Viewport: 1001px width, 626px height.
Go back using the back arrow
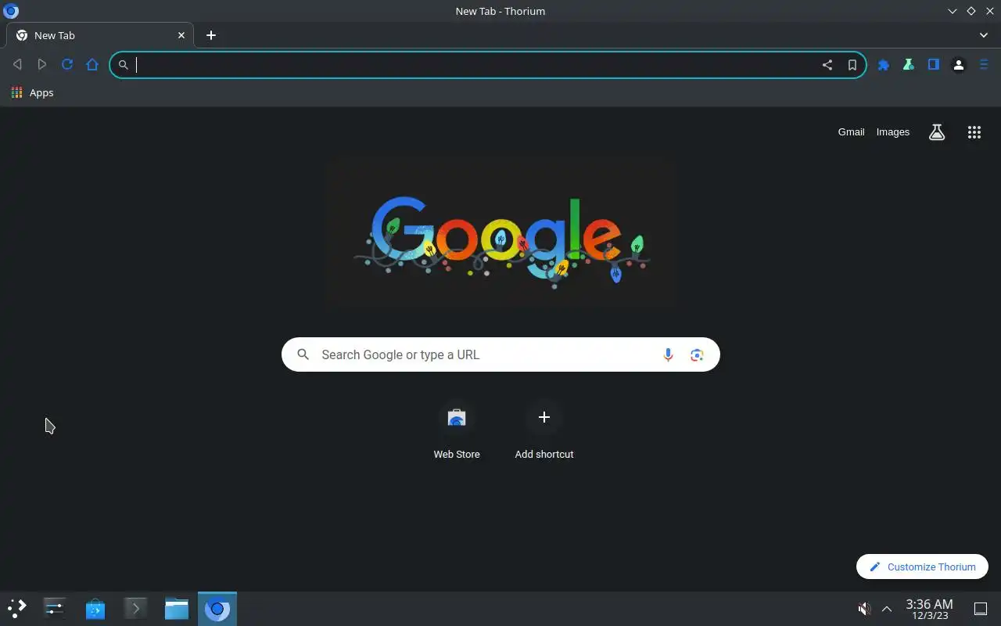(17, 65)
